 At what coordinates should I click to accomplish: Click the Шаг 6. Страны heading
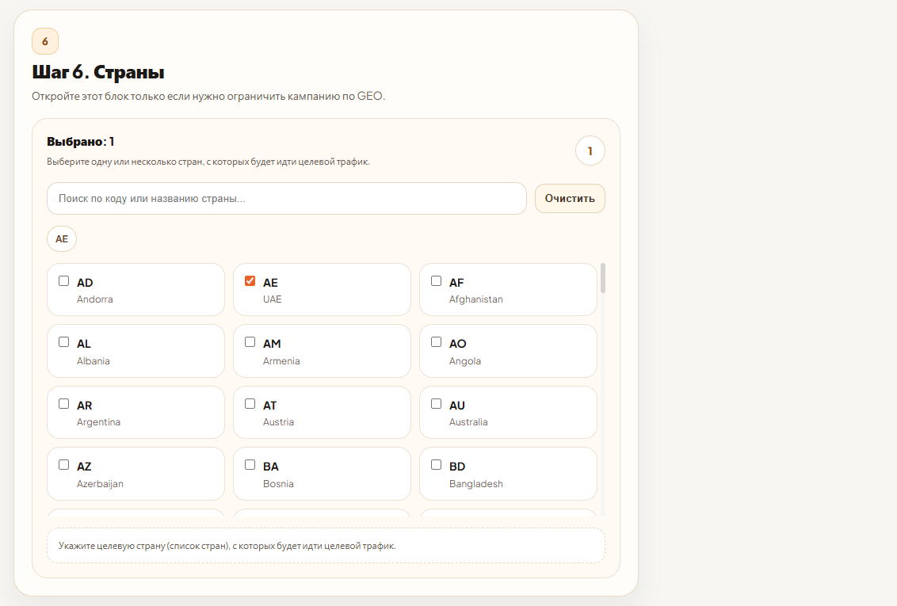(x=98, y=73)
